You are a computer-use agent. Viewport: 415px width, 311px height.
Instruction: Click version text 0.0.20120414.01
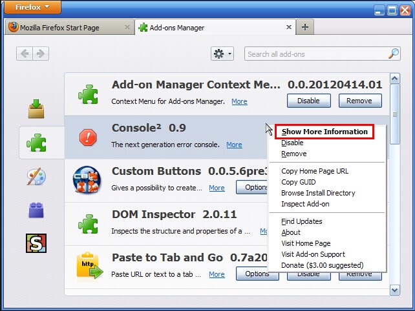click(335, 85)
